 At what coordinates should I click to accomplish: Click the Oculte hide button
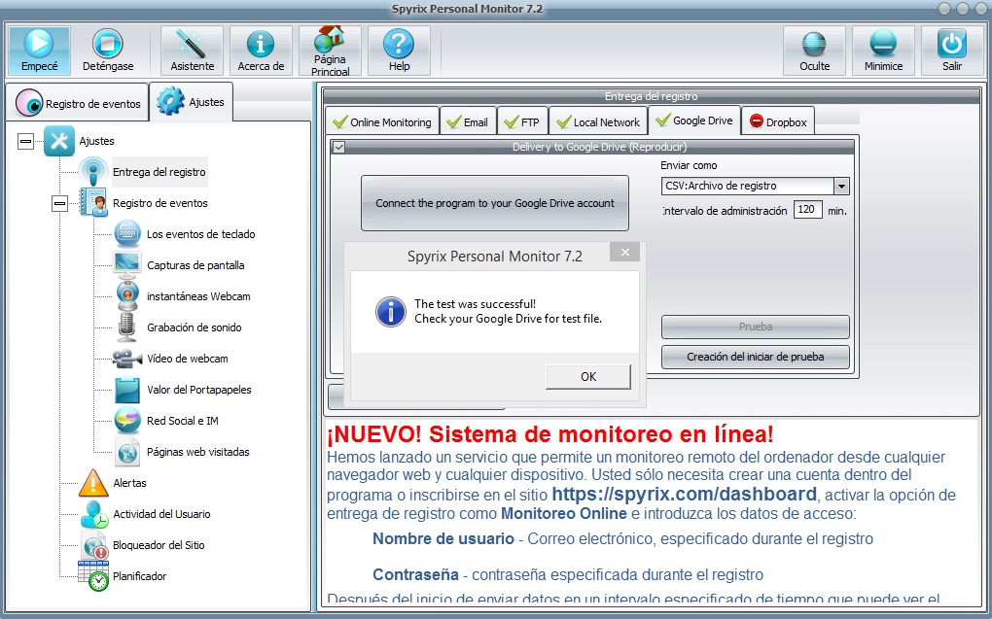pos(814,51)
